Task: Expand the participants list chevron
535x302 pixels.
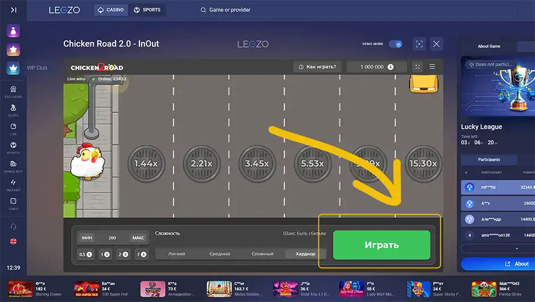Action: 517,249
